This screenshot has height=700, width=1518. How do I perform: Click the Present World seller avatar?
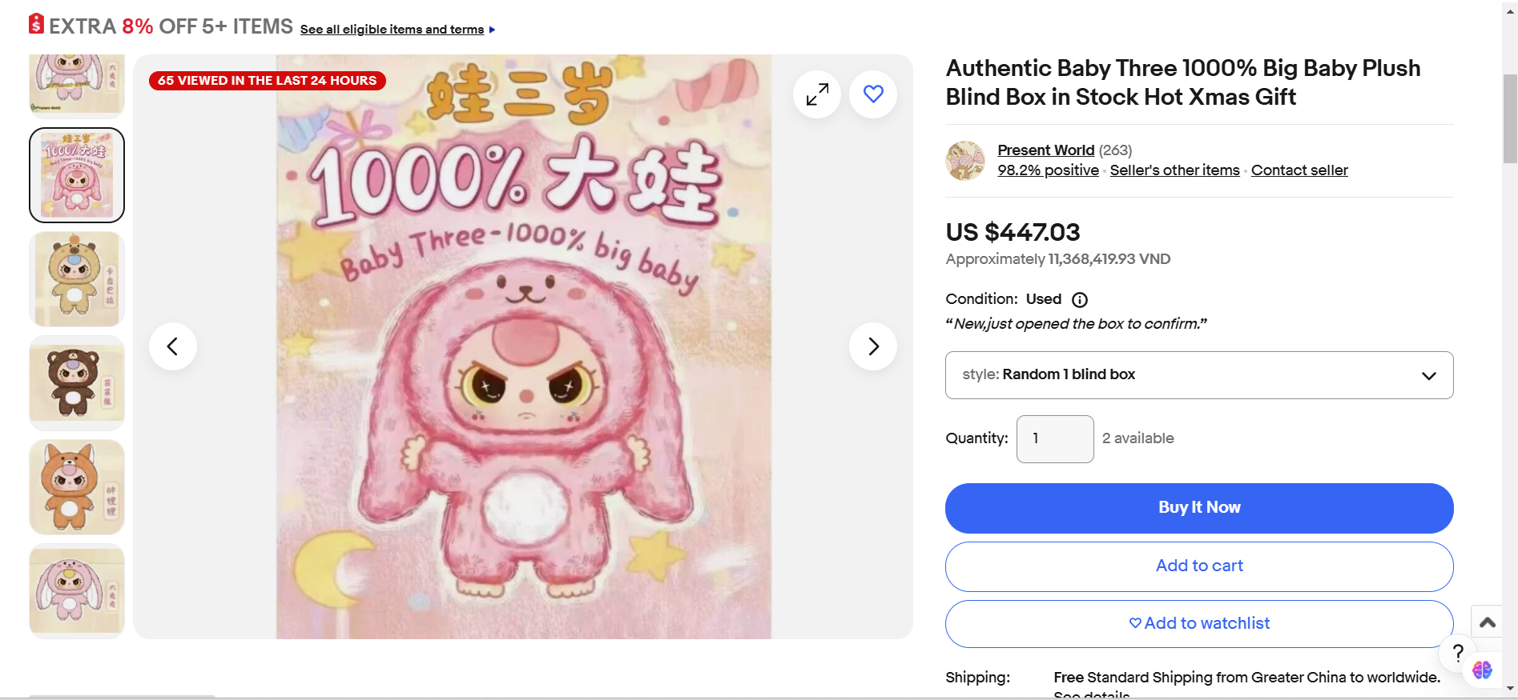coord(965,160)
